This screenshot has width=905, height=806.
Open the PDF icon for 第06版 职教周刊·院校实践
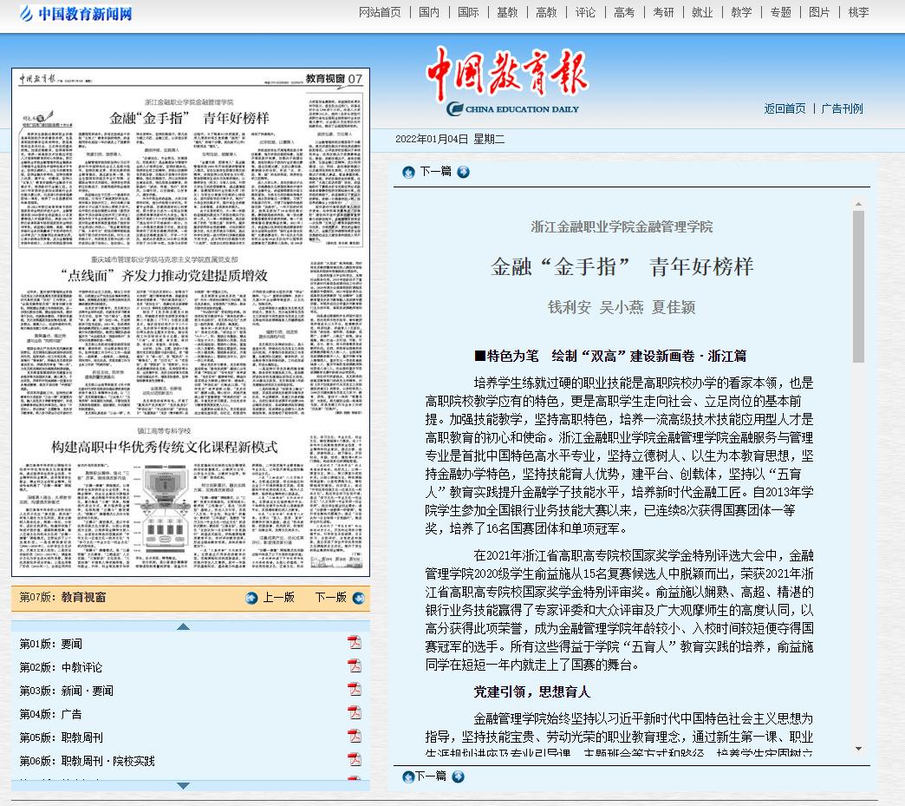355,759
